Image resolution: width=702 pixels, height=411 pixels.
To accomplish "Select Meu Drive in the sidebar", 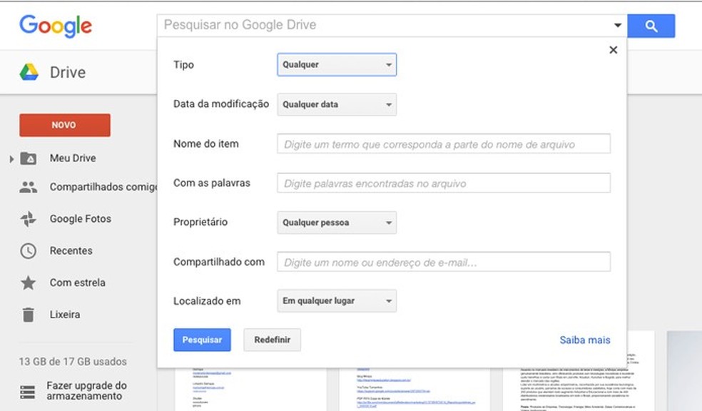I will (73, 158).
